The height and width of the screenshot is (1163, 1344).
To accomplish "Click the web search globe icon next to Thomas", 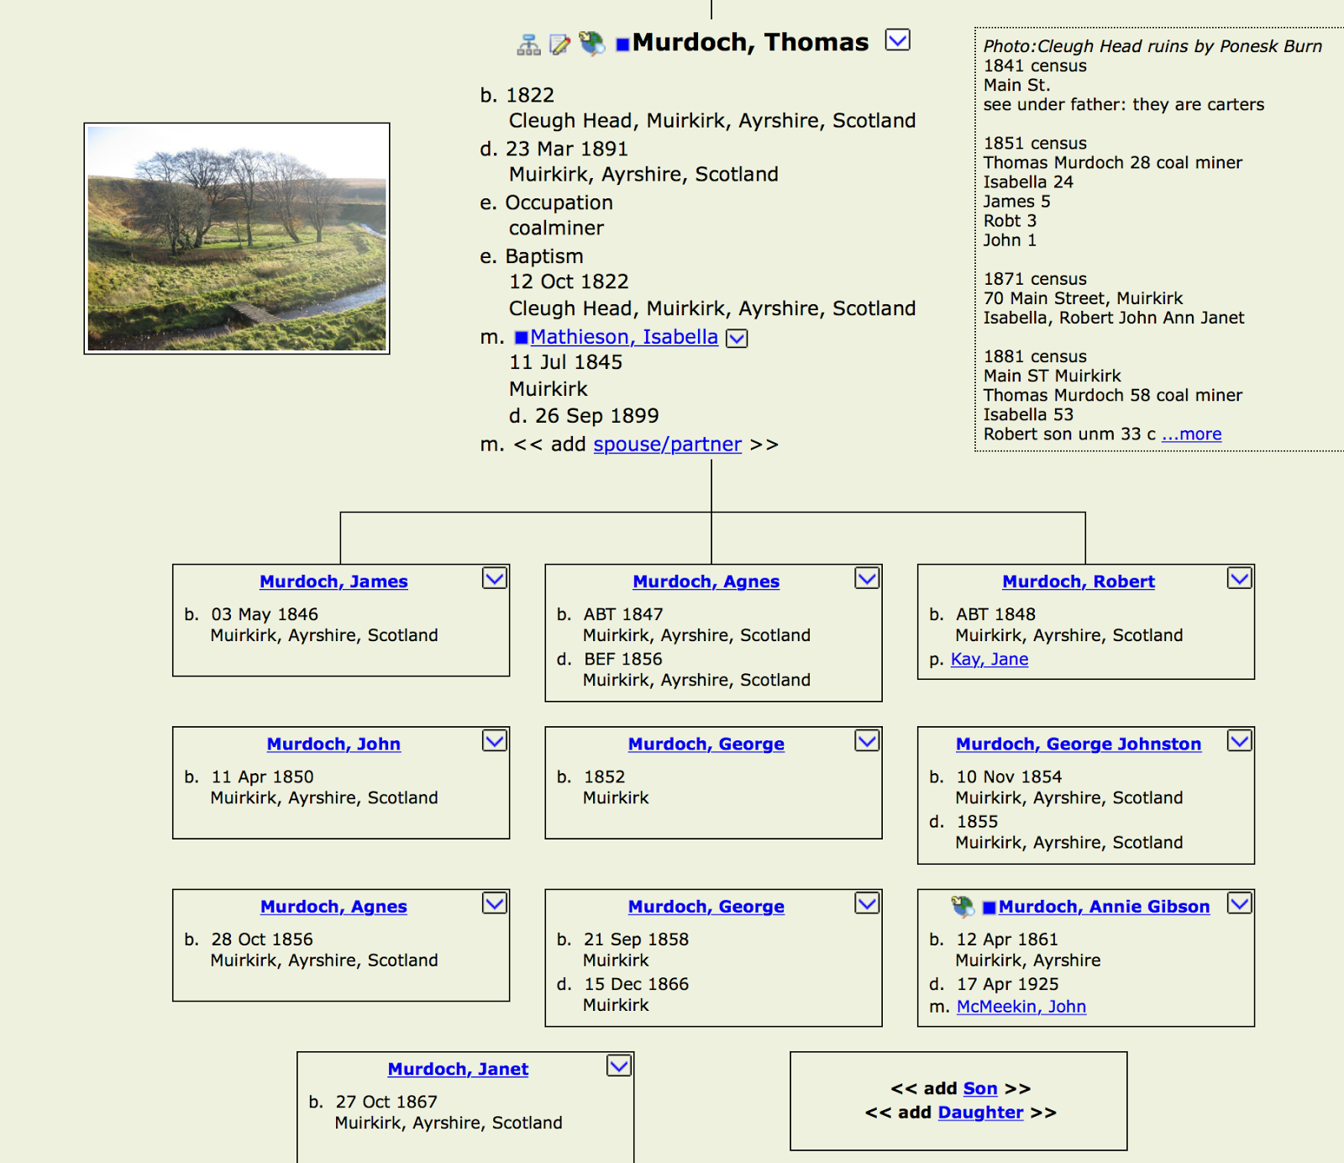I will click(x=591, y=44).
